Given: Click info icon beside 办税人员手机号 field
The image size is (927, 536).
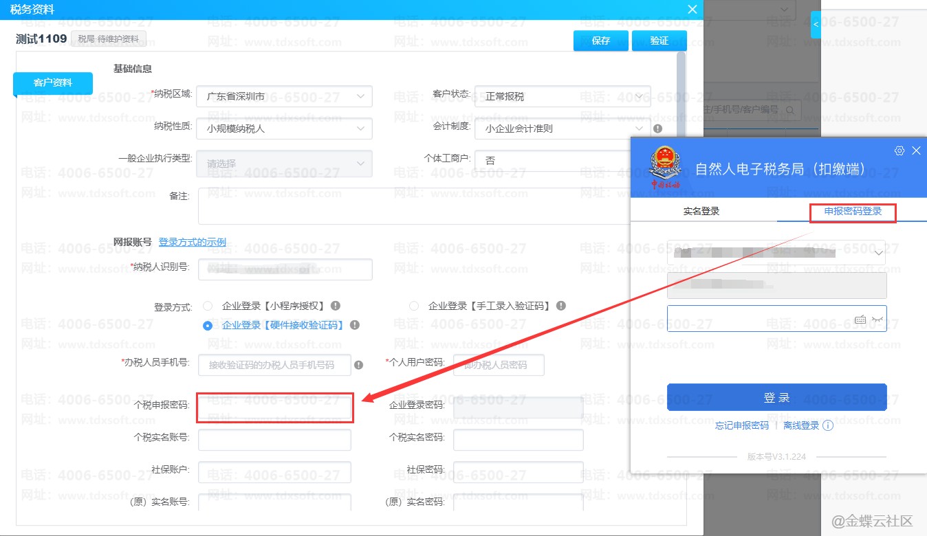Looking at the screenshot, I should pos(358,365).
